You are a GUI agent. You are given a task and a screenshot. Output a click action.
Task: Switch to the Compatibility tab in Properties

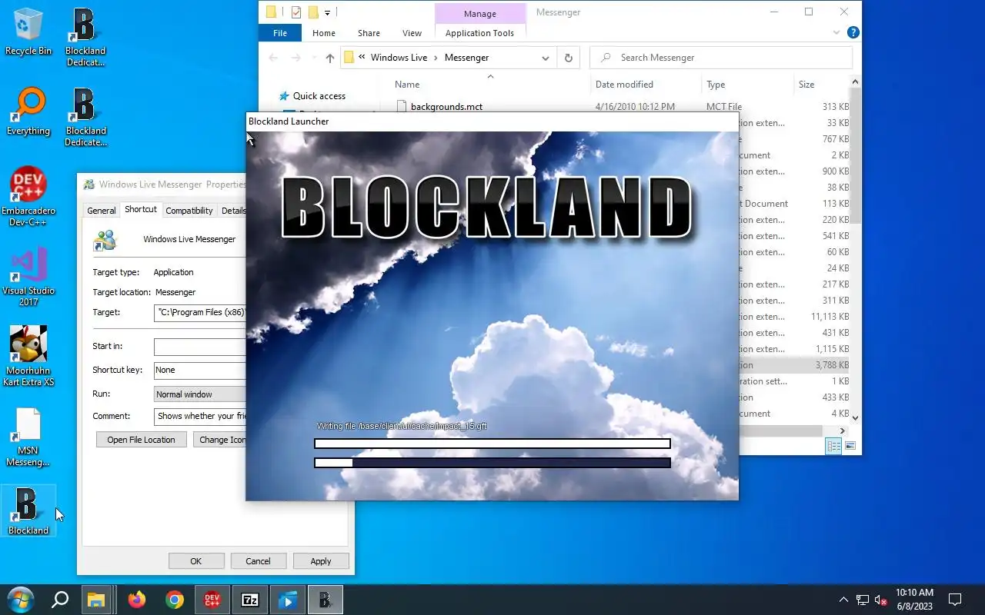pyautogui.click(x=189, y=211)
